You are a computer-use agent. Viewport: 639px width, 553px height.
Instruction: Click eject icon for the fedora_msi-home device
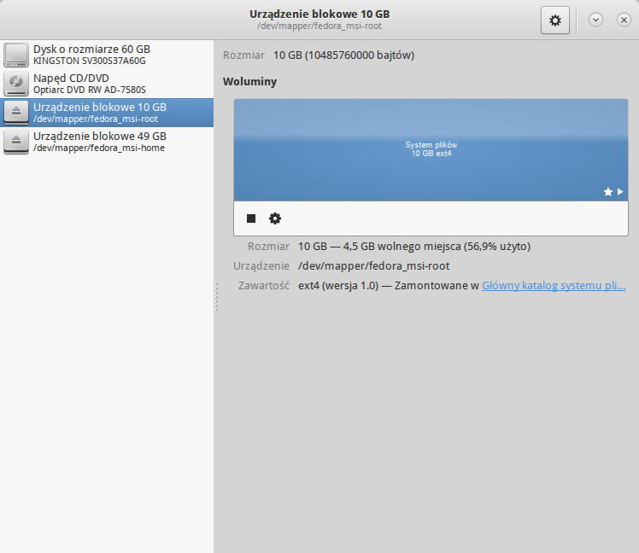16,142
